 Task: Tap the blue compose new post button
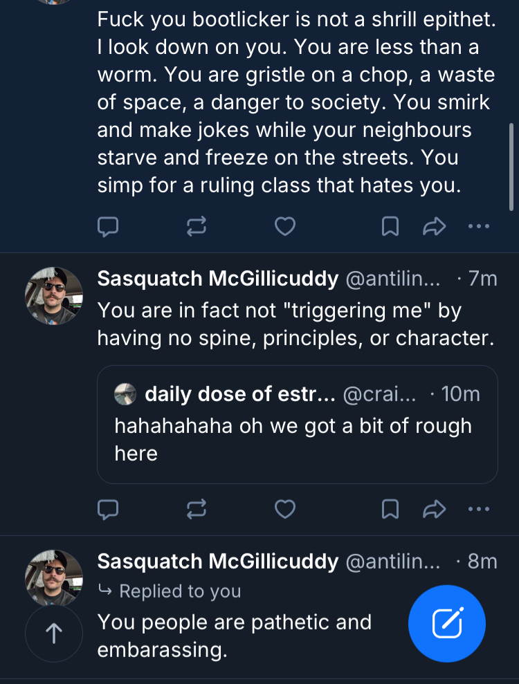pos(447,625)
